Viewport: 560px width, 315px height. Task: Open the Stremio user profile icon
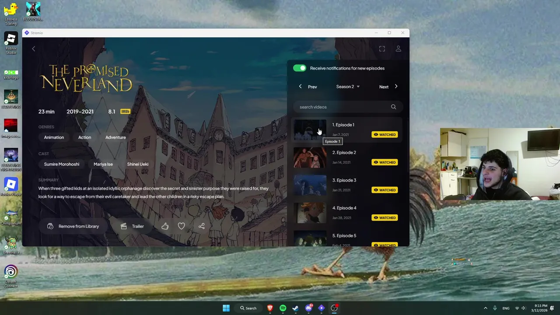[398, 49]
